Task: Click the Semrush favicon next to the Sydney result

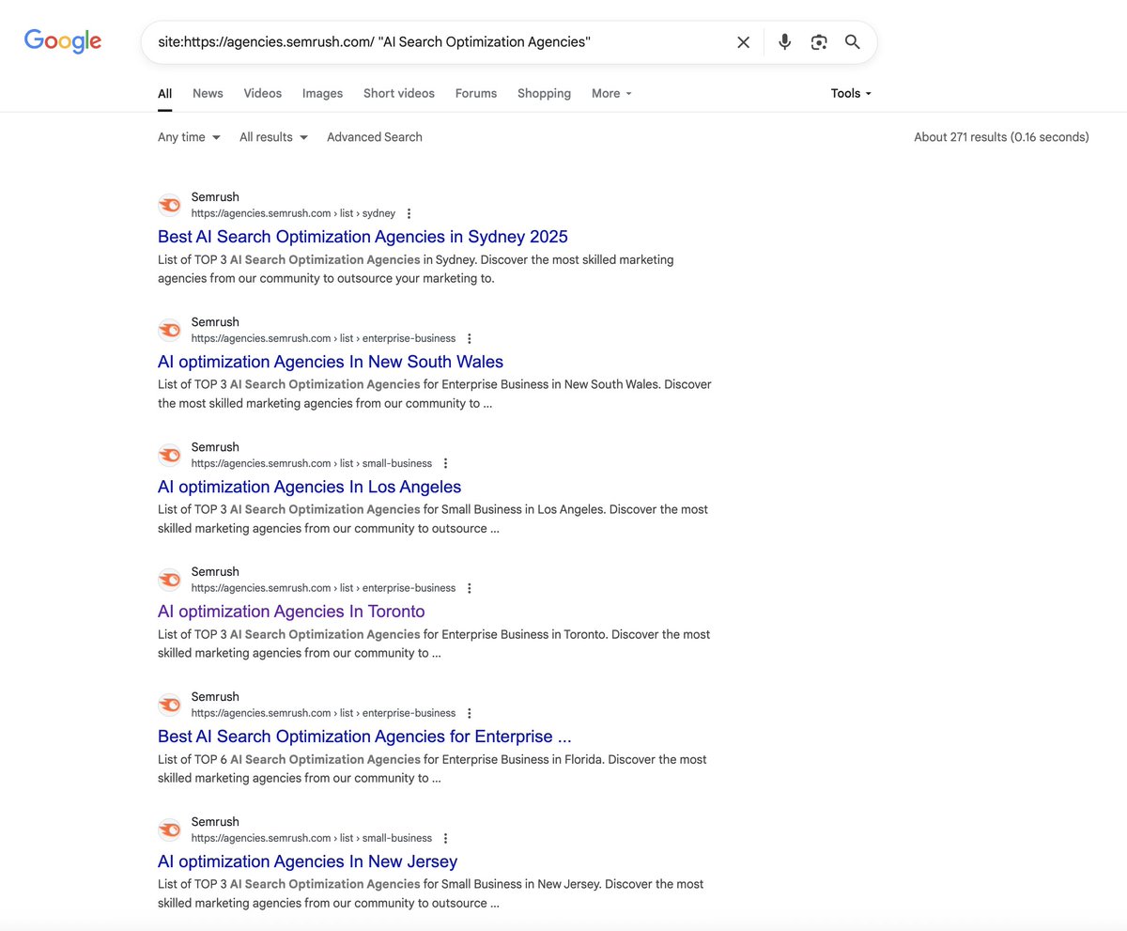Action: [169, 204]
